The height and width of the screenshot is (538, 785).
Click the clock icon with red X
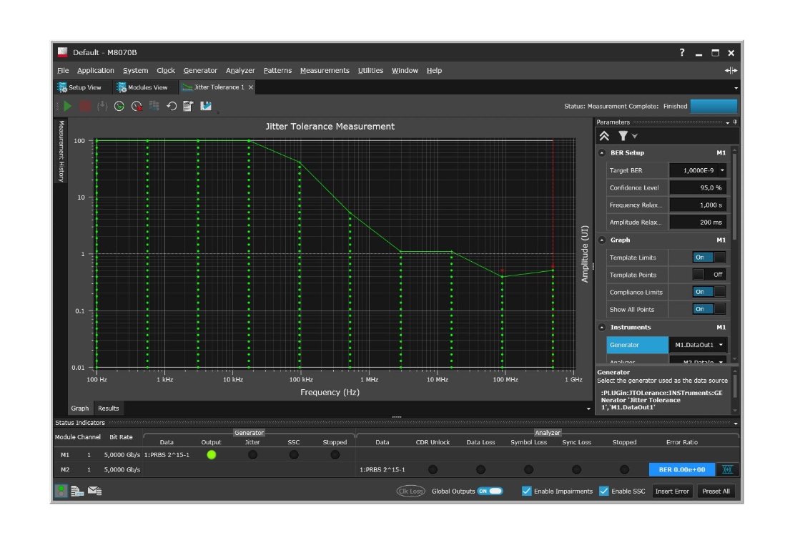click(136, 106)
